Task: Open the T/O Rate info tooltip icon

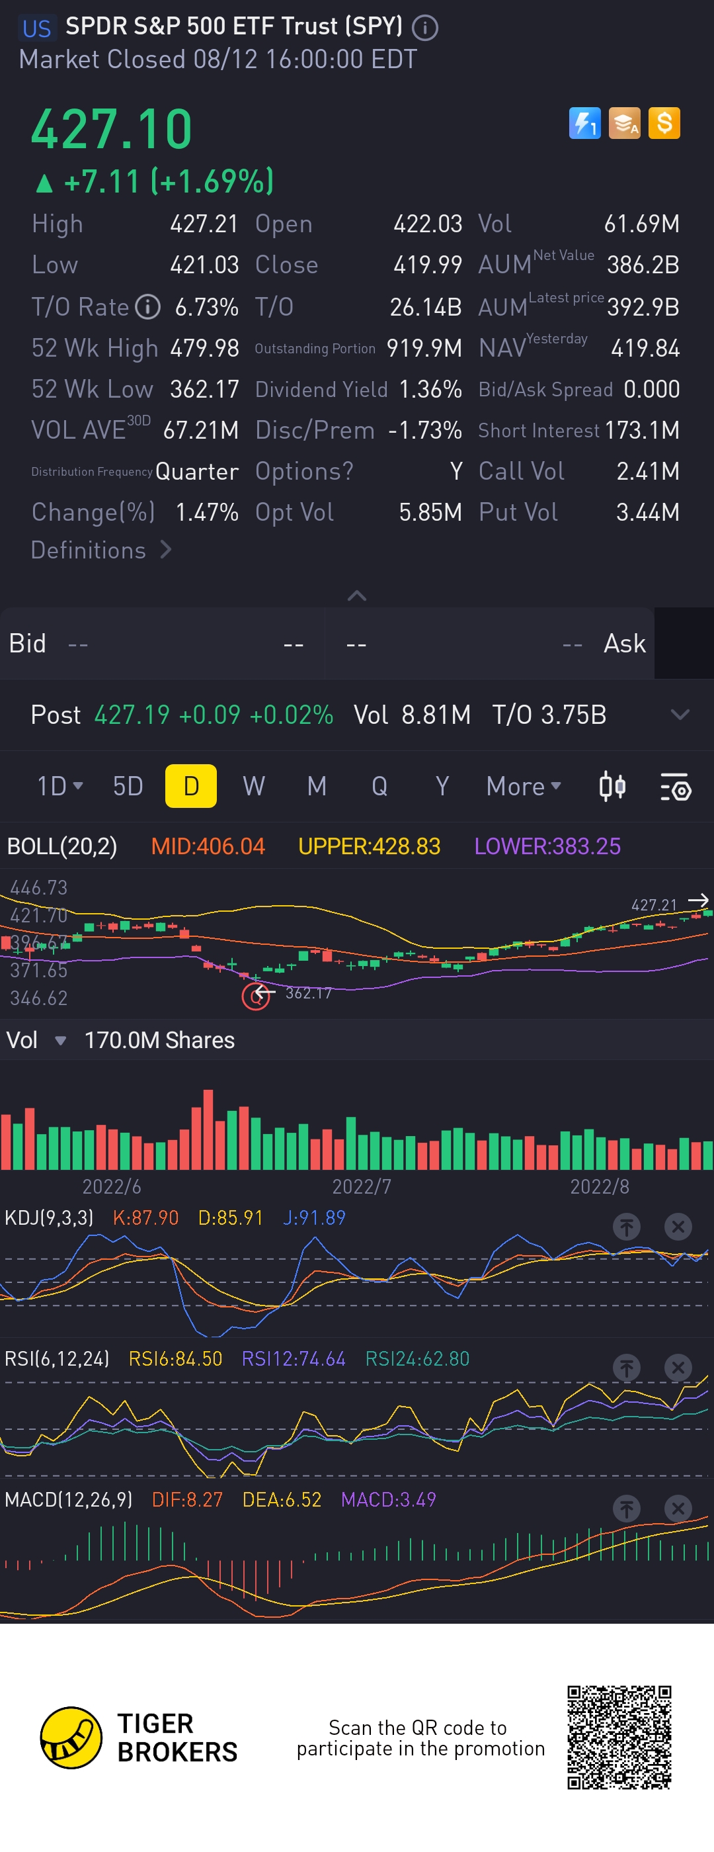Action: [x=148, y=307]
